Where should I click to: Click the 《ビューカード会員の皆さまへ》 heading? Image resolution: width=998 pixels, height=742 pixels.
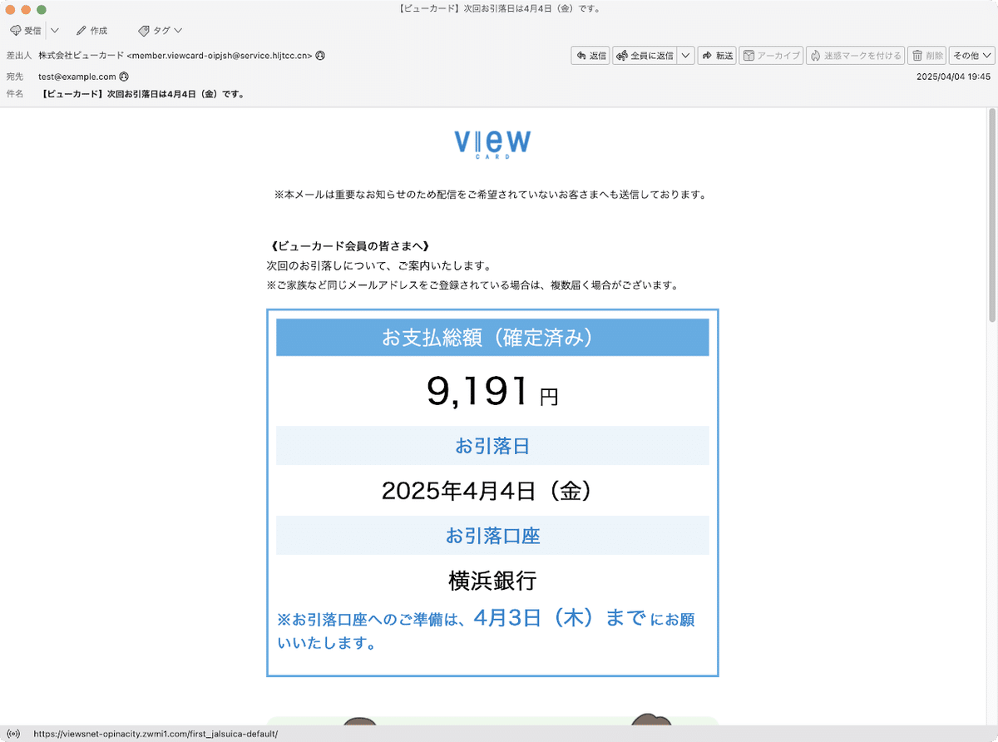349,246
